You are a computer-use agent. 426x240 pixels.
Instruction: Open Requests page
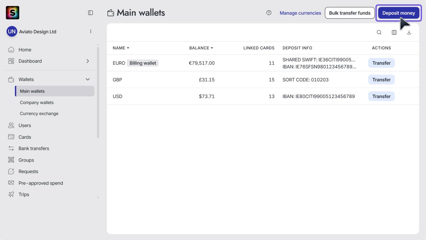[28, 171]
